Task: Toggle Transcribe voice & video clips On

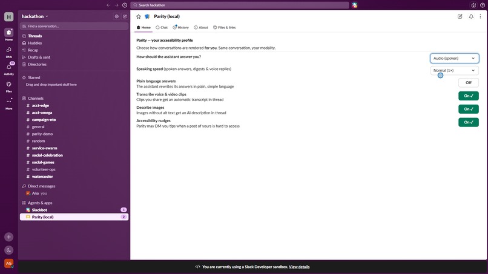Action: click(469, 96)
